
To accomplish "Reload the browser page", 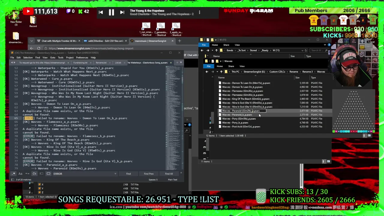I will (39, 48).
